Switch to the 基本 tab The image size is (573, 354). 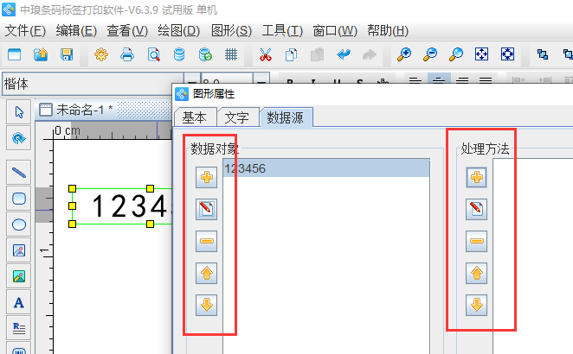point(195,117)
